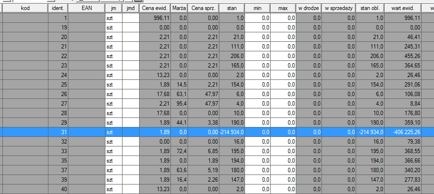Sort by the 'ident.' column header

click(58, 9)
